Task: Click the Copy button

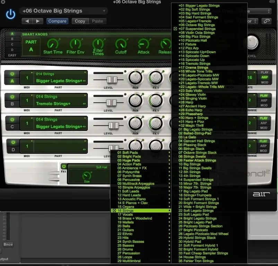Action: (80, 21)
